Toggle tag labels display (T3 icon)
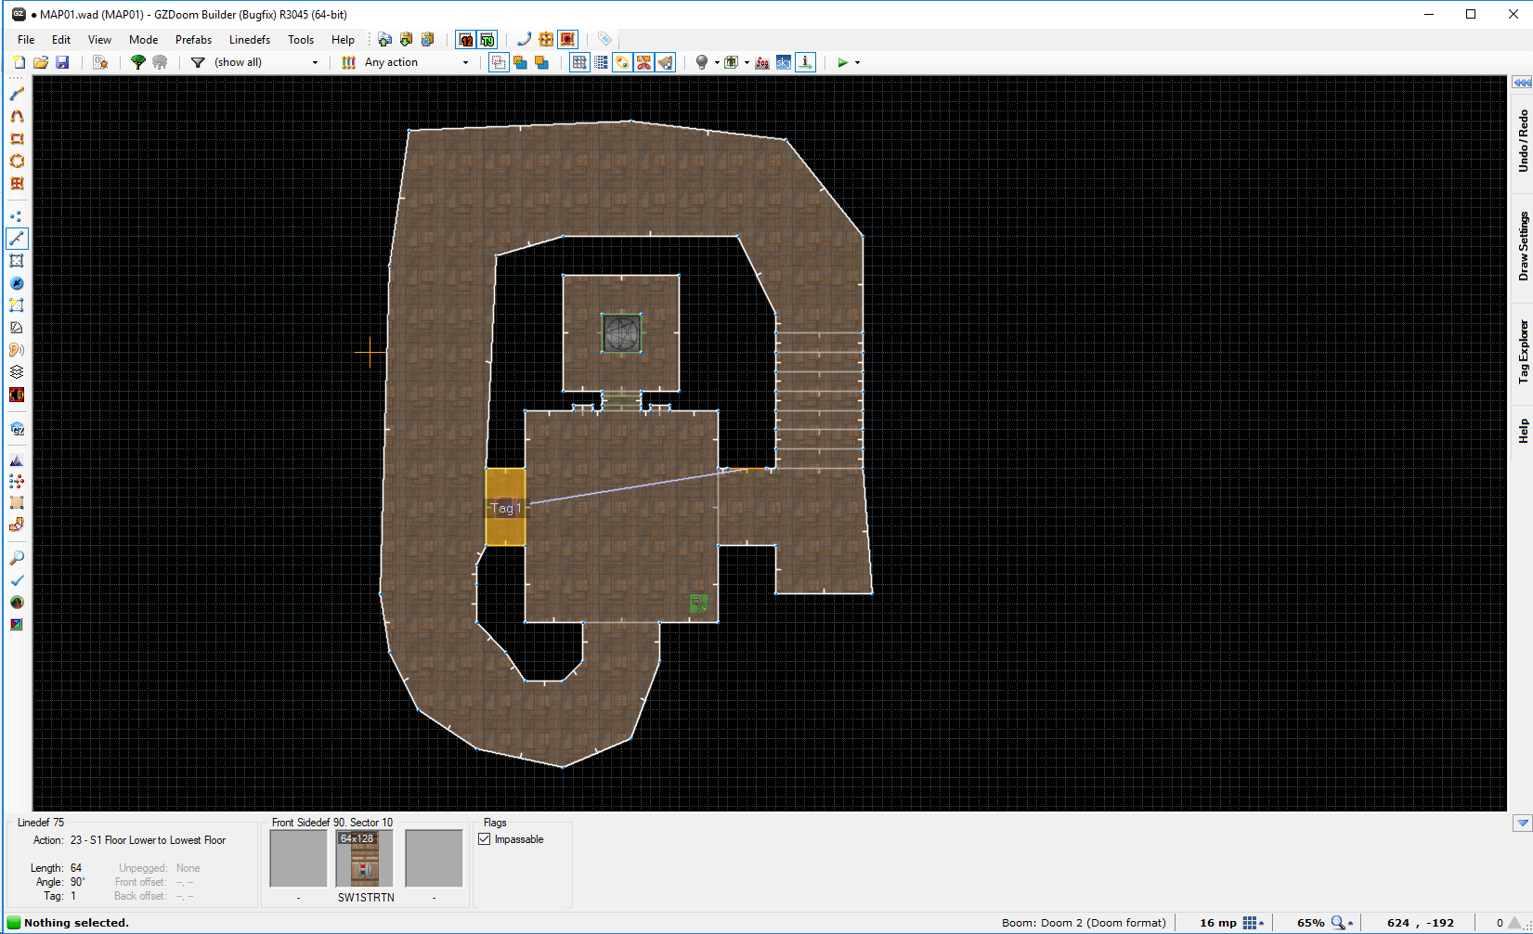This screenshot has height=934, width=1533. (x=487, y=39)
